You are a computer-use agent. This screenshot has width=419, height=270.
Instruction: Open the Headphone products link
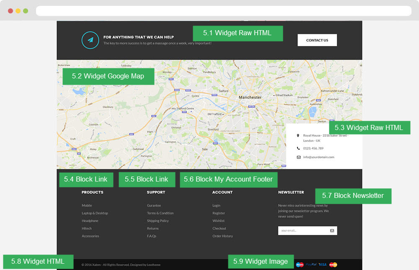pos(90,221)
